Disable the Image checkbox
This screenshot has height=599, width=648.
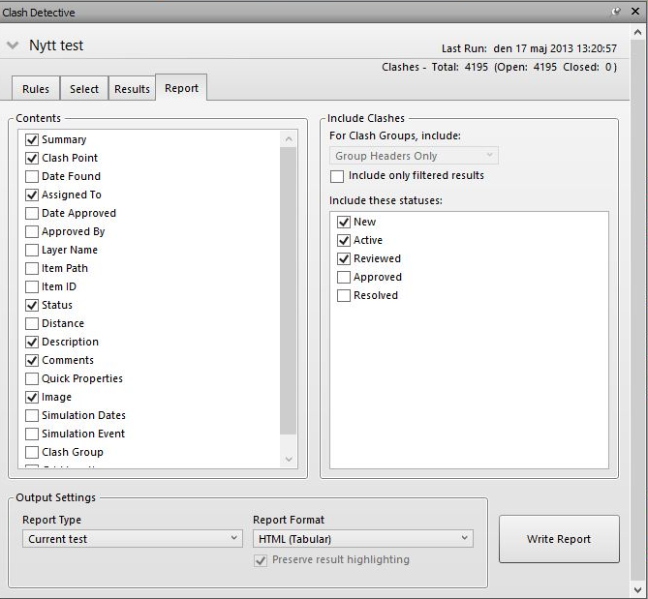coord(32,397)
